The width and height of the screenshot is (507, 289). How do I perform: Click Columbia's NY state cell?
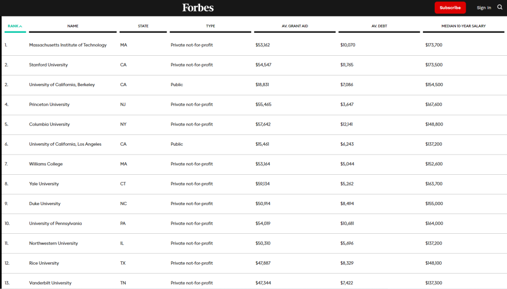tap(123, 124)
